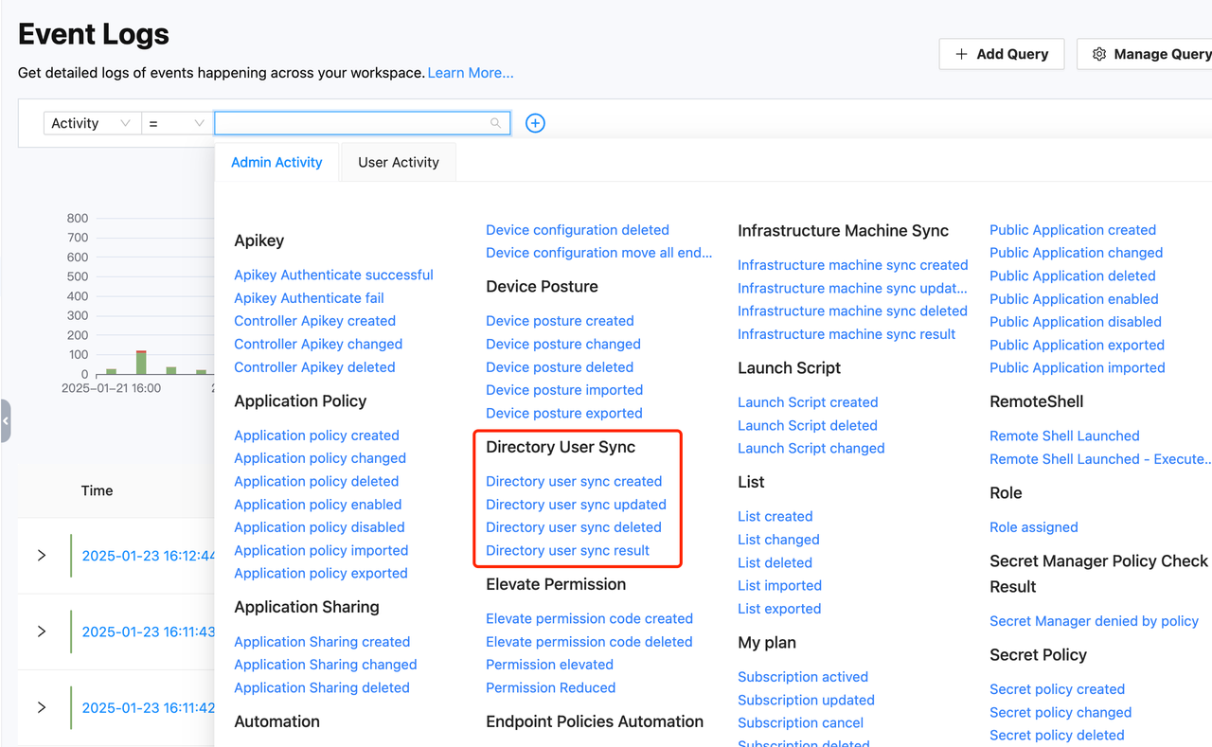Collapse the left sidebar handle
This screenshot has height=747, width=1212.
pyautogui.click(x=5, y=421)
